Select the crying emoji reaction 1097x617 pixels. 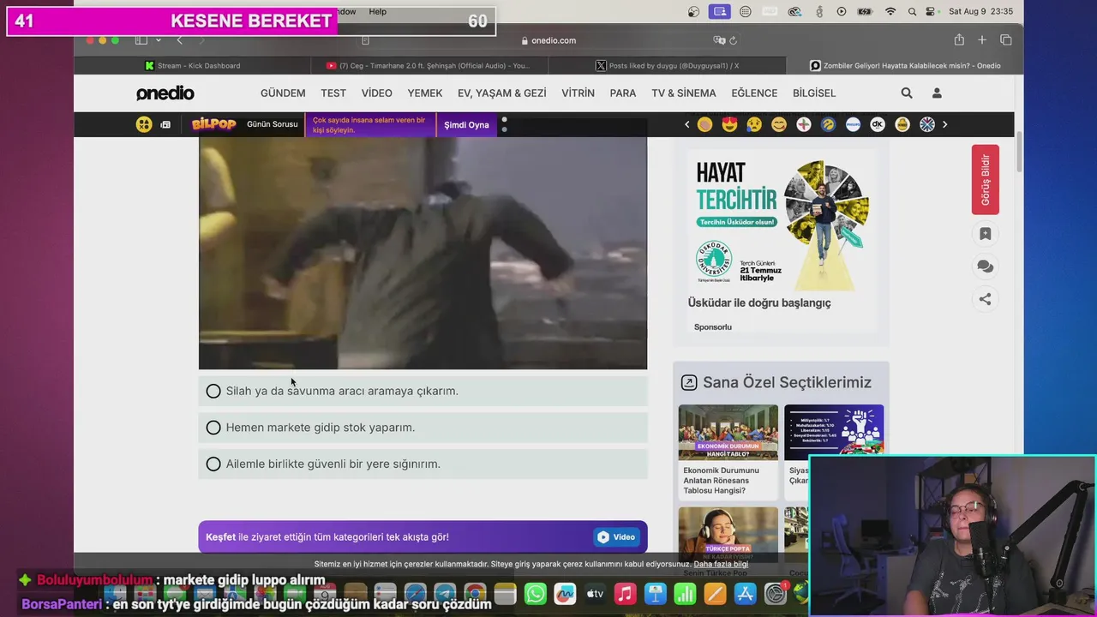754,124
